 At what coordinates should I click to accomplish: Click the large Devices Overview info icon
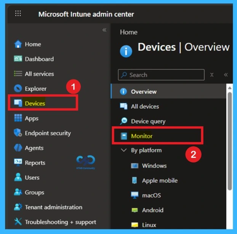click(x=126, y=51)
